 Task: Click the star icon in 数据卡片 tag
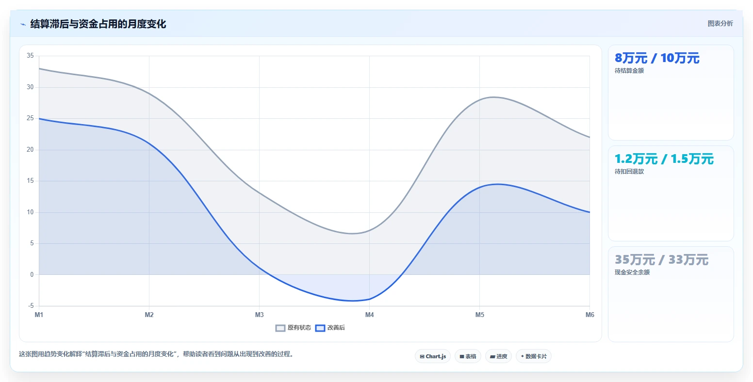[x=522, y=356]
